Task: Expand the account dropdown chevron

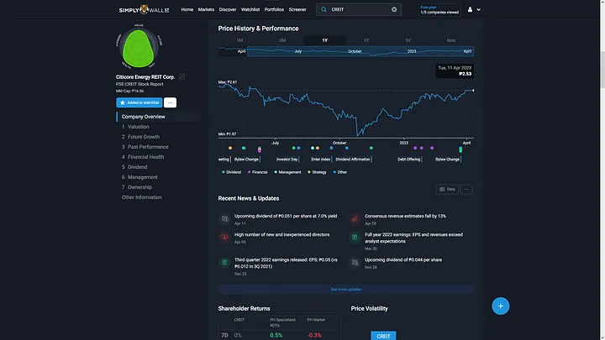Action: [478, 9]
